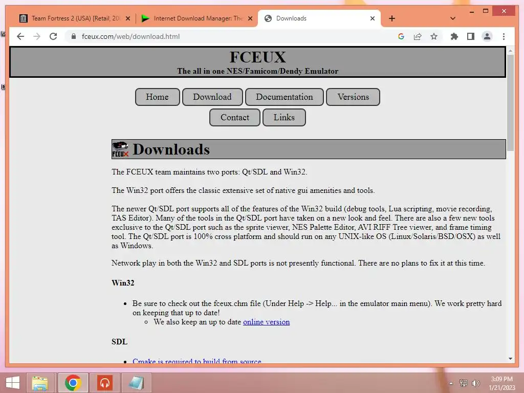Viewport: 524px width, 393px height.
Task: Open the notepad-like taskbar app
Action: click(136, 383)
